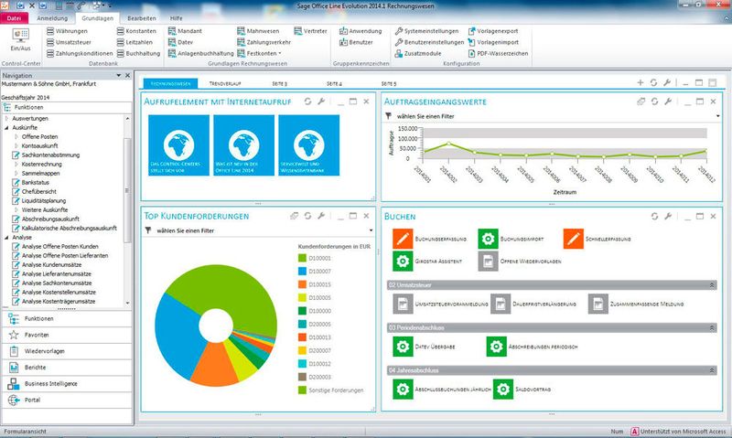732x438 pixels.
Task: Collapse the Auskünfte tree node
Action: coord(6,127)
